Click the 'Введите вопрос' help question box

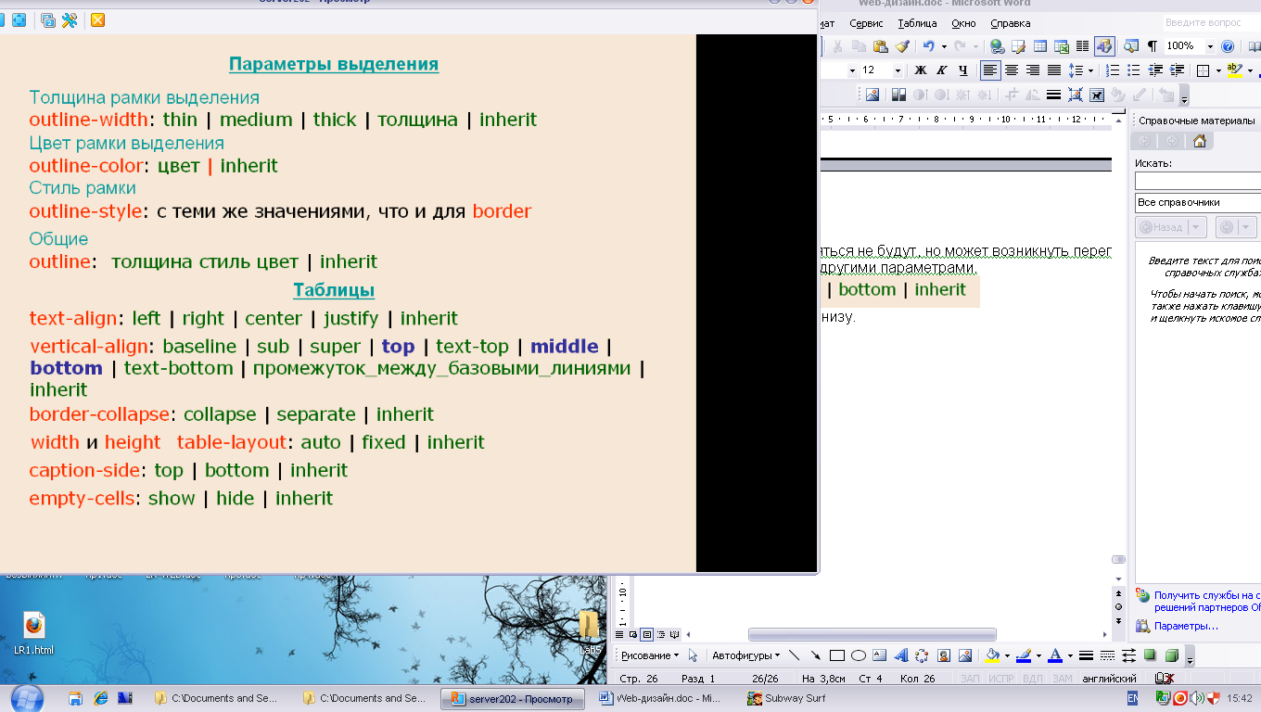[x=1211, y=22]
